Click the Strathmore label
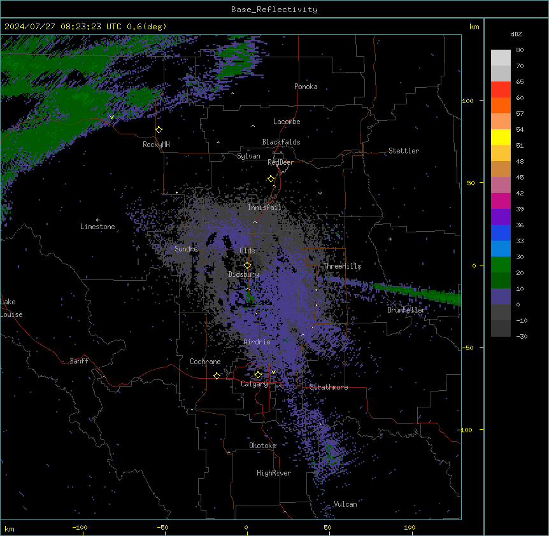 (x=329, y=387)
